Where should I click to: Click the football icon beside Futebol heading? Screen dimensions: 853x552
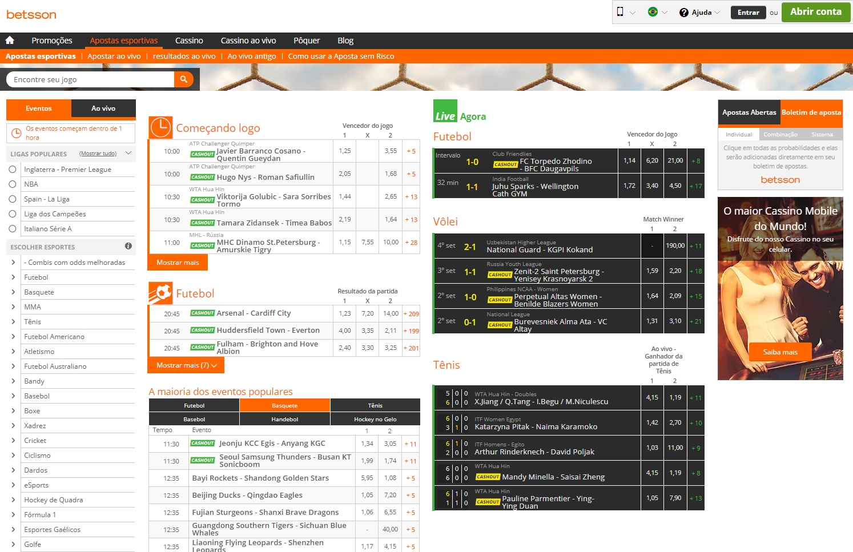160,293
